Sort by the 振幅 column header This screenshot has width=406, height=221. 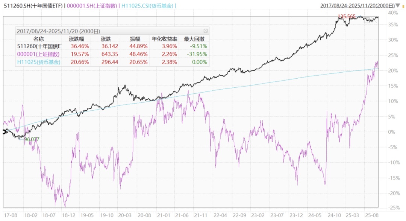(x=135, y=39)
